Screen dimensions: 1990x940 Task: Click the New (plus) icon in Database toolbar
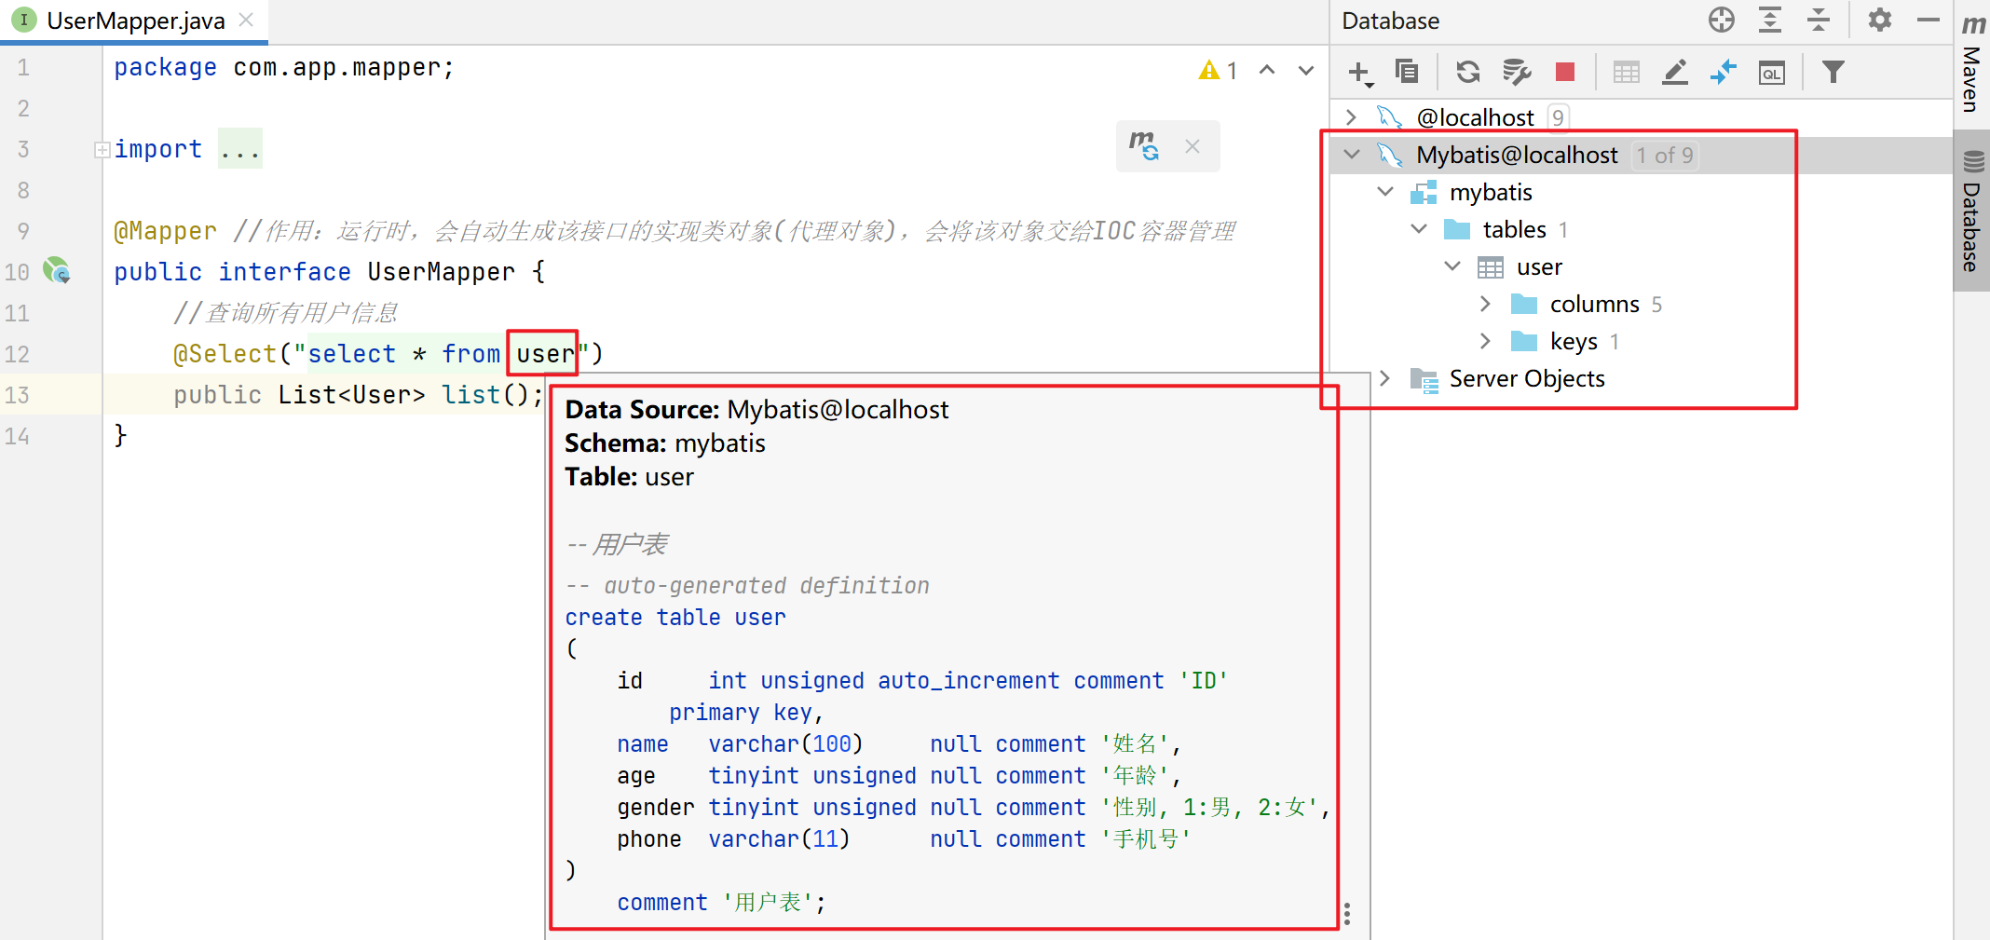pos(1360,73)
